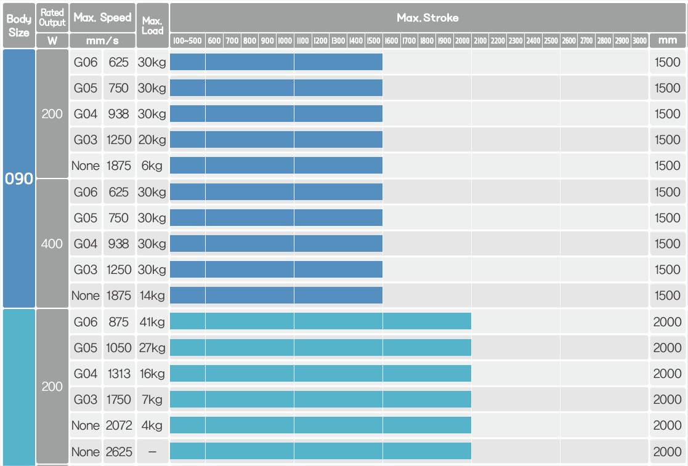Click the Max. Stroke header bar

pos(428,17)
